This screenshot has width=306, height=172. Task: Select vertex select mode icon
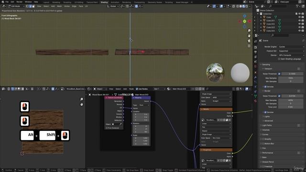click(x=27, y=6)
